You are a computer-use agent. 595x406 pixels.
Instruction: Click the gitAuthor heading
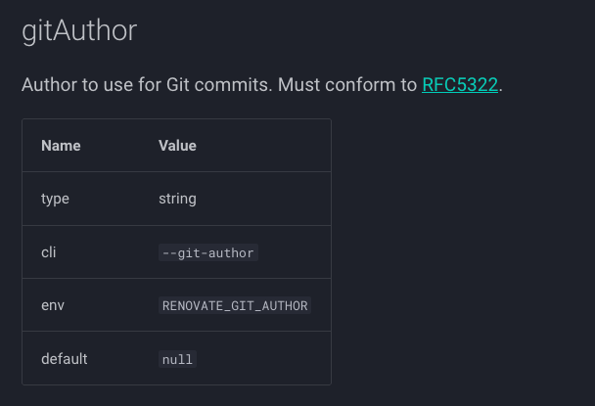pos(79,30)
